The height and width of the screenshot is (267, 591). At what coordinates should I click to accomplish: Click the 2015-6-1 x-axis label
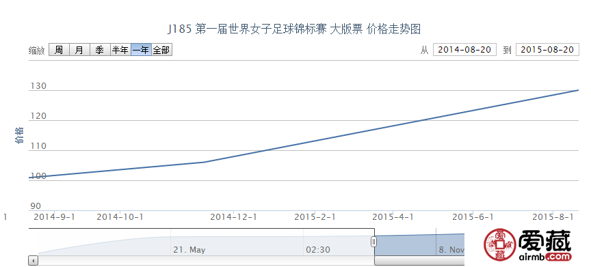click(x=473, y=217)
